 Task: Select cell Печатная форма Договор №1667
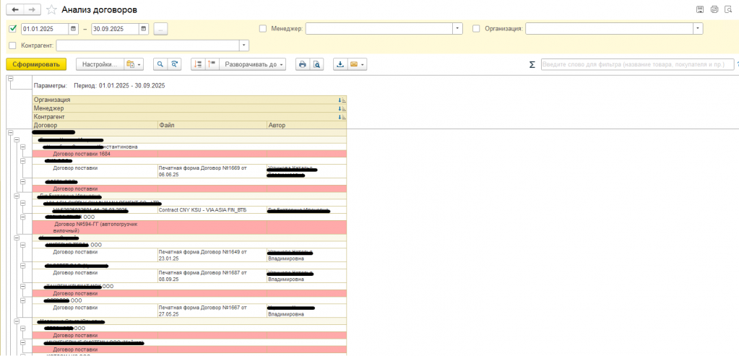click(212, 311)
